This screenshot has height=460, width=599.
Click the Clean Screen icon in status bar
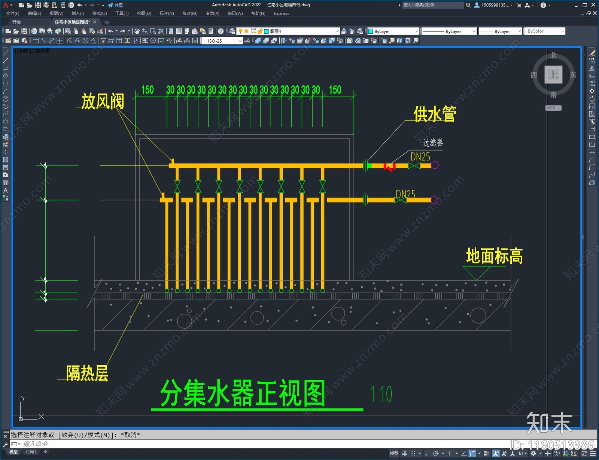(584, 453)
